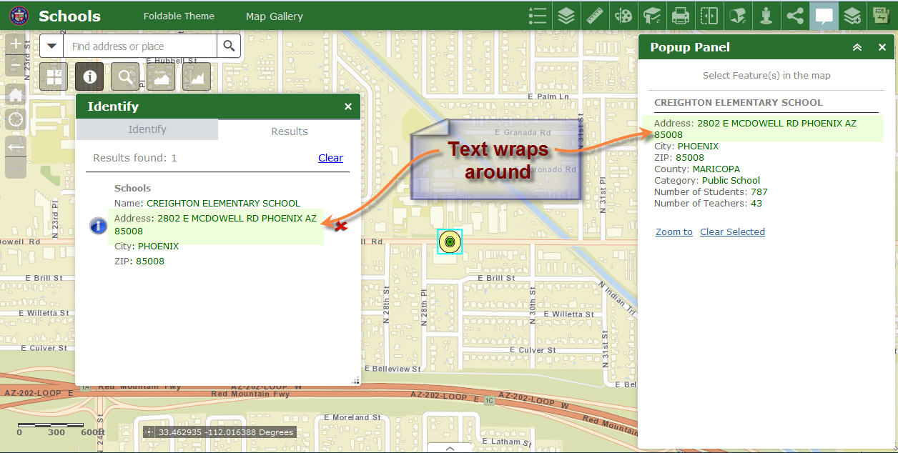Click the City: PHOENIX row in Identify
The width and height of the screenshot is (898, 453).
147,246
